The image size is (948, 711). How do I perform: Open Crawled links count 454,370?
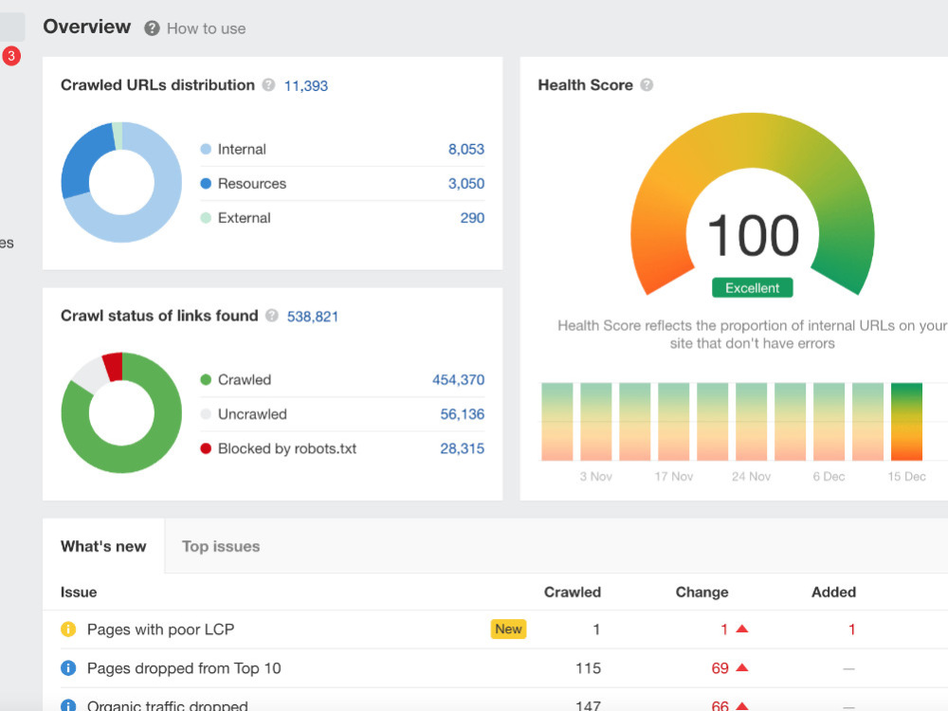click(x=458, y=380)
